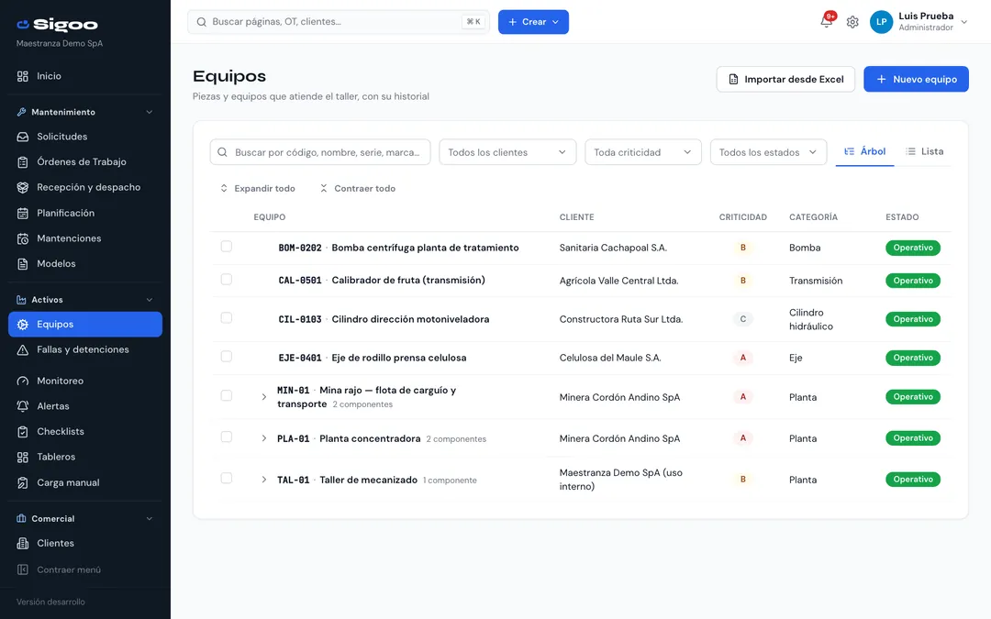Click the Modelos document icon
Screen dimensions: 991x619
point(23,264)
